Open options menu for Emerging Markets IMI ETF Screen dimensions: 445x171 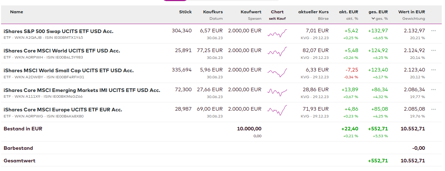pyautogui.click(x=434, y=89)
